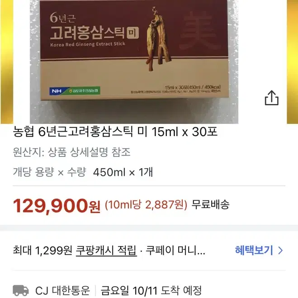Tap the 10ml당 2,887원 unit price
The image size is (298, 298).
(x=146, y=205)
